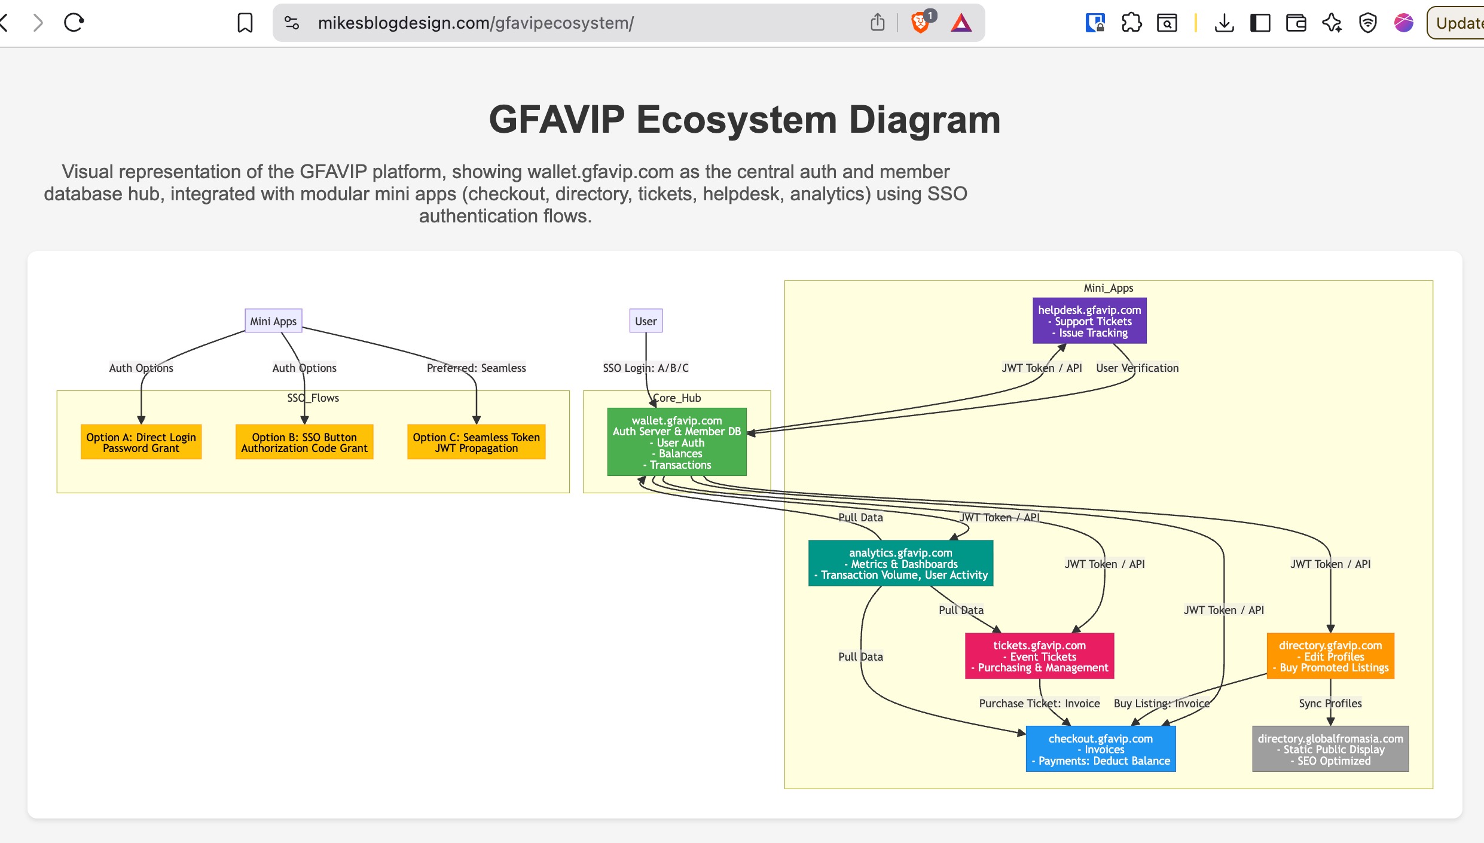Reload the current page

click(73, 22)
